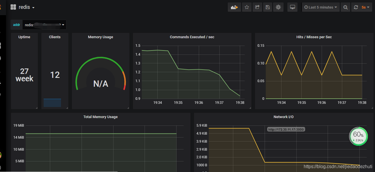Open the Network I/O panel title menu
This screenshot has height=172, width=375.
[283, 117]
